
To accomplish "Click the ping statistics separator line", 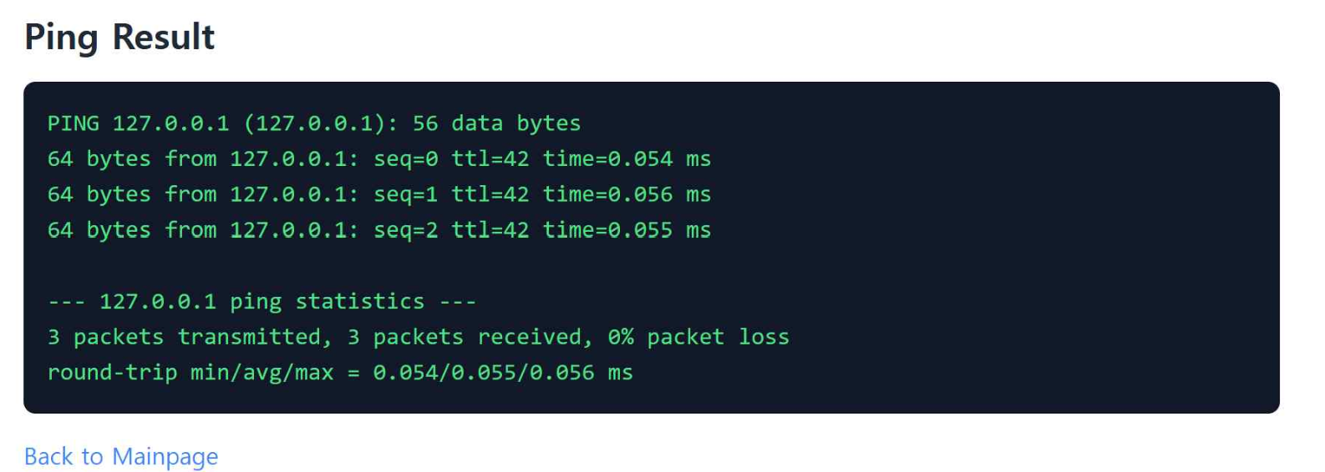I will (261, 302).
